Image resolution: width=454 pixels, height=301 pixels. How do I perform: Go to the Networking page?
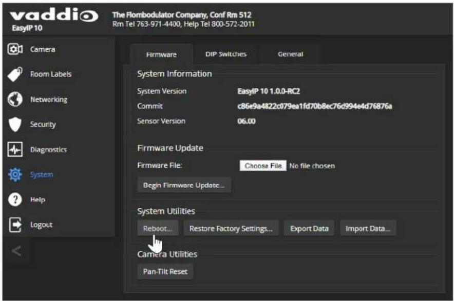click(49, 99)
